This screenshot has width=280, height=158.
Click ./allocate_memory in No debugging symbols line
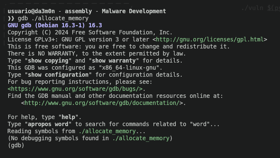pyautogui.click(x=141, y=138)
